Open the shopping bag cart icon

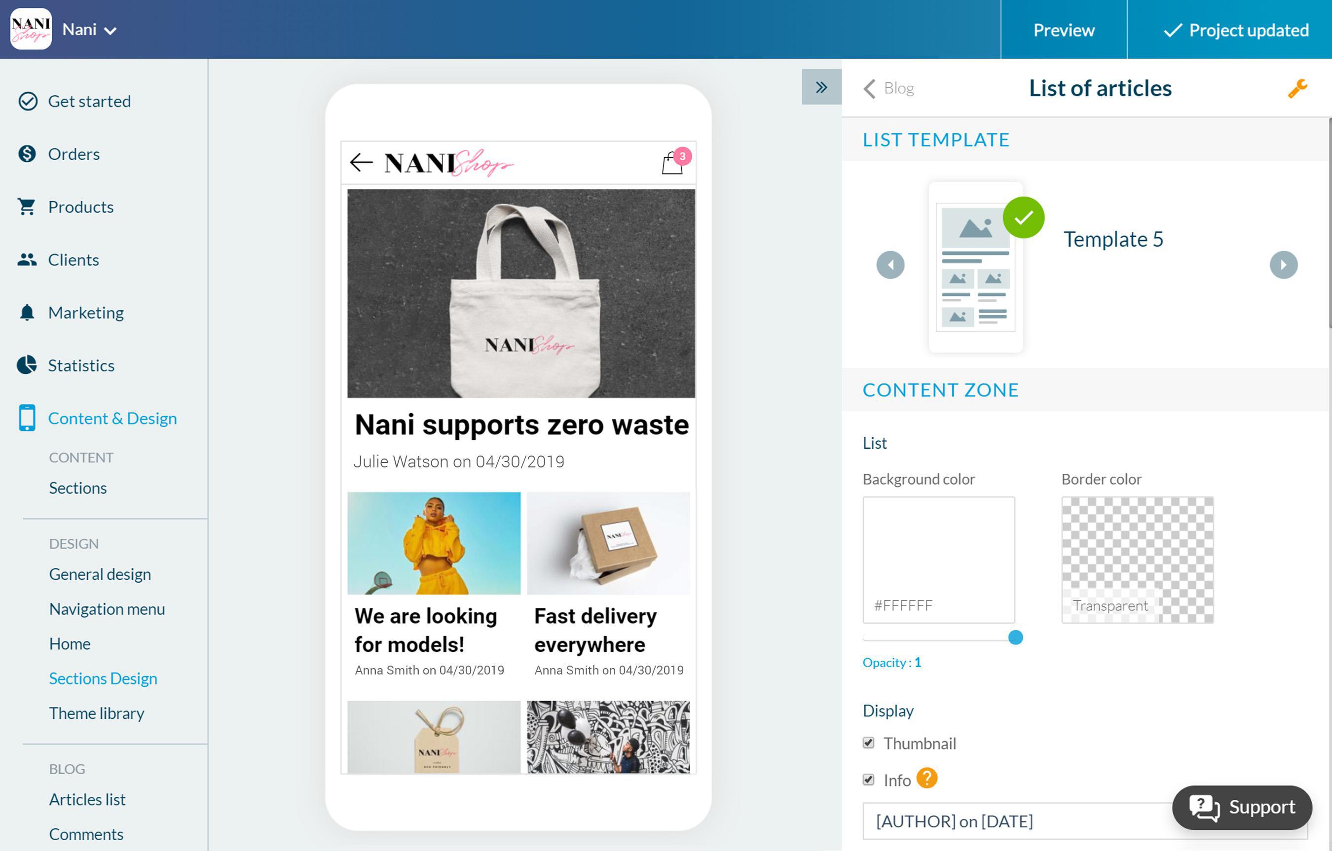coord(673,163)
